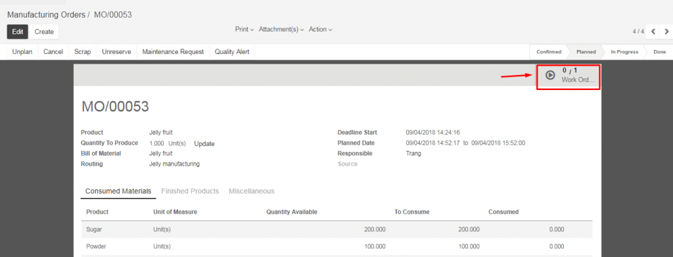Viewport: 673px width, 257px height.
Task: Open the Jelly fruit bill of material
Action: [x=161, y=153]
